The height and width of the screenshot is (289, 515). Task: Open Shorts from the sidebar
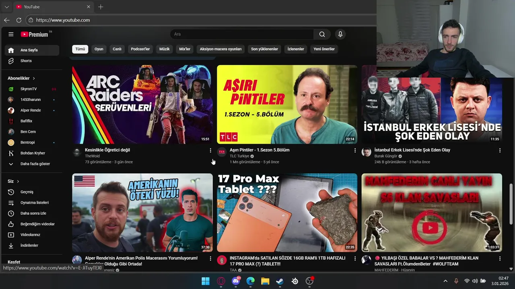click(32, 61)
